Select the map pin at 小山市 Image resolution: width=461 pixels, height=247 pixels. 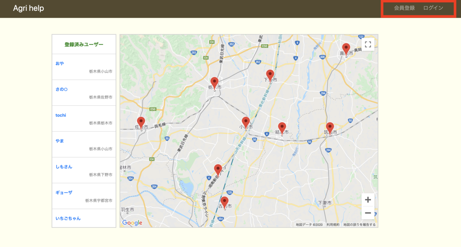[x=246, y=123]
